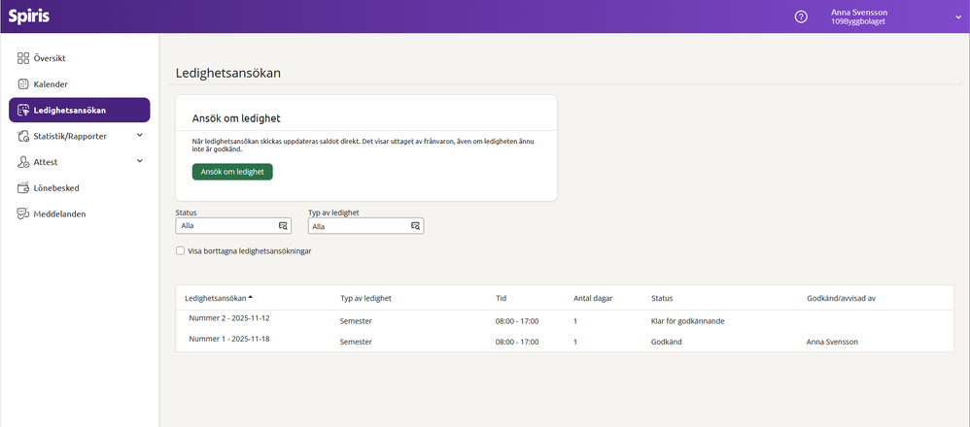Image resolution: width=970 pixels, height=427 pixels.
Task: Click the Meddelanden message icon
Action: pyautogui.click(x=24, y=213)
